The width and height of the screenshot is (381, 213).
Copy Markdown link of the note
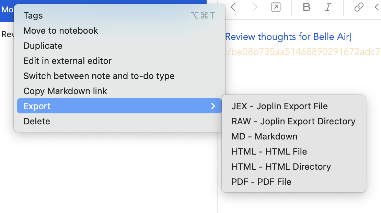(65, 91)
